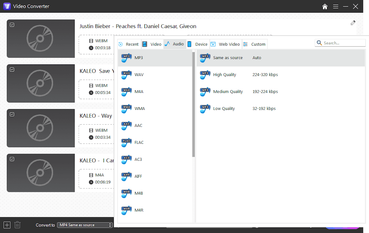Click the AAC format icon
369x233 pixels.
click(x=126, y=126)
